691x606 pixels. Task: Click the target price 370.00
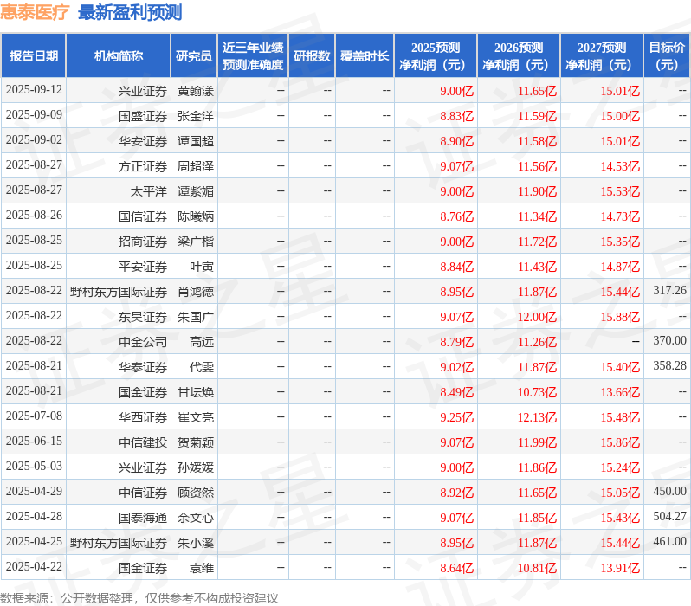pyautogui.click(x=669, y=341)
